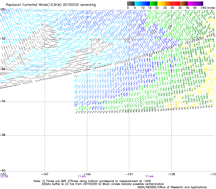Image resolution: width=216 pixels, height=189 pixels.
Task: Click the brown 35-40 knots legend segment
Action: [x=184, y=3]
